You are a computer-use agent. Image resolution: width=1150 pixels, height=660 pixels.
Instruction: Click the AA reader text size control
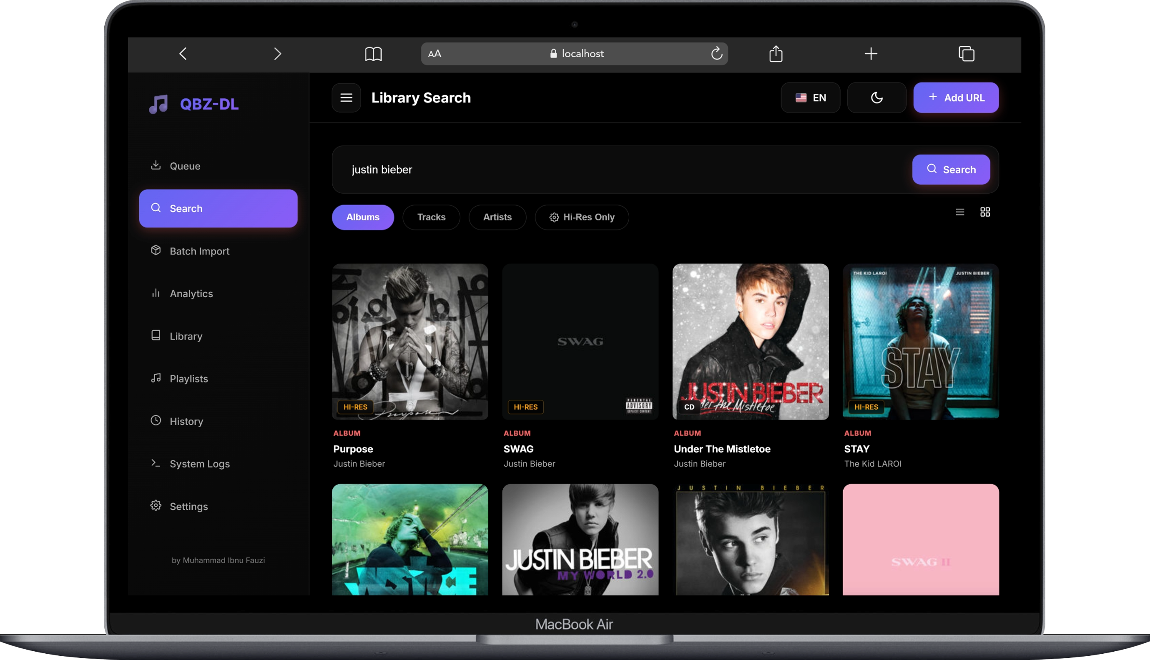click(x=434, y=53)
